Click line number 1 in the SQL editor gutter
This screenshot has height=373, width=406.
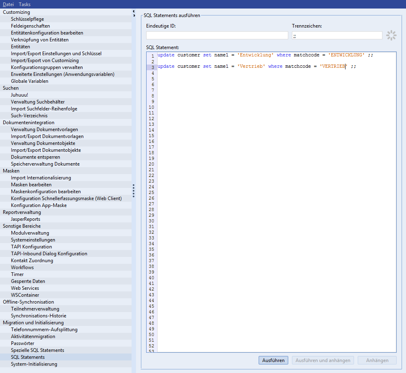tap(152, 56)
